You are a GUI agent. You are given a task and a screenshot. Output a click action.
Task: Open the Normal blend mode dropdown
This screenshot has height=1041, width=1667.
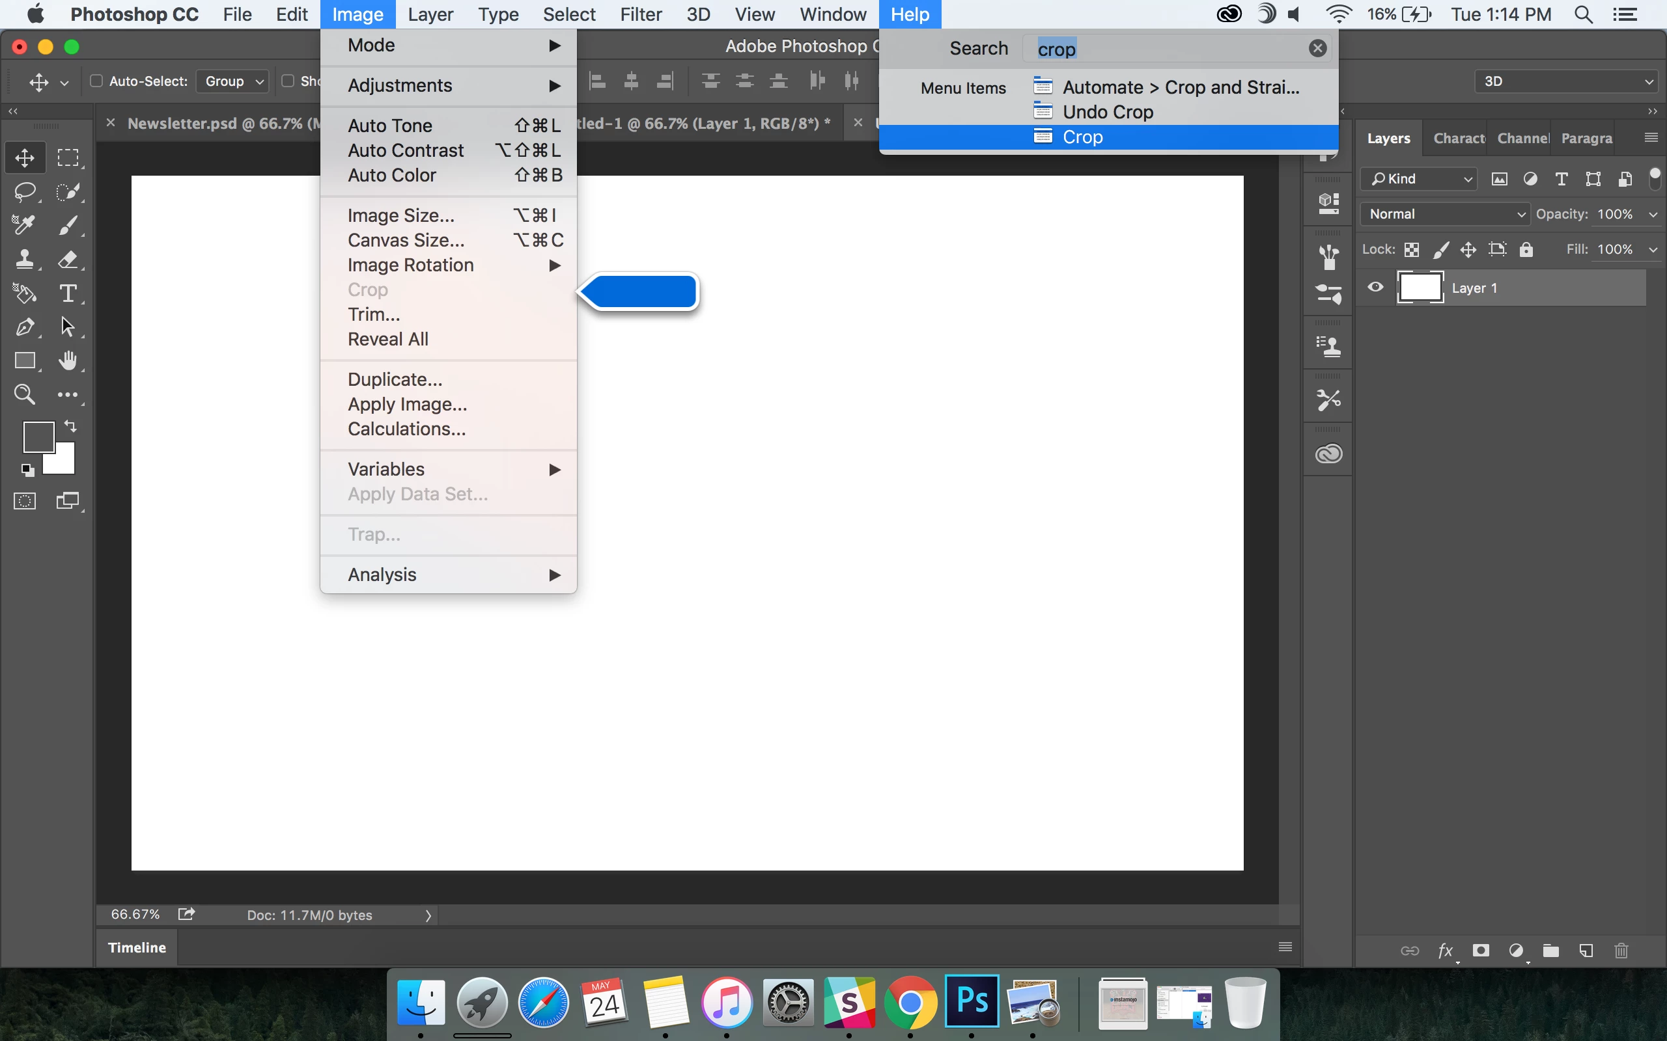tap(1444, 214)
